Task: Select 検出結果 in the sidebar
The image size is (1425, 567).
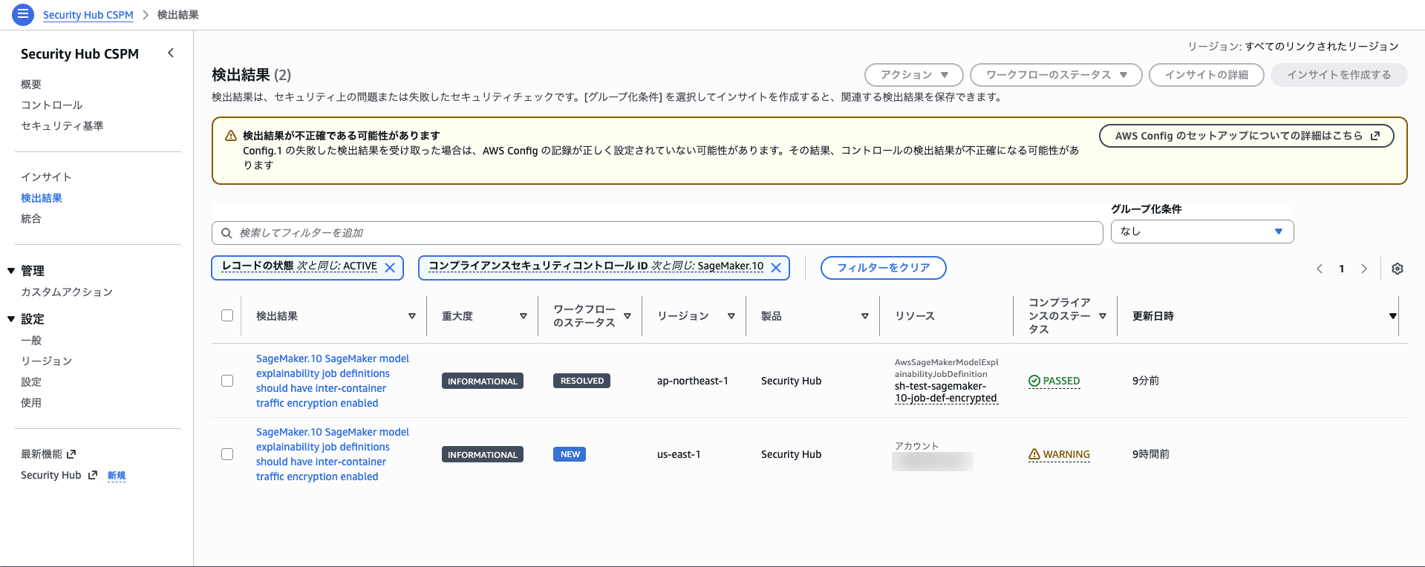Action: (x=42, y=198)
